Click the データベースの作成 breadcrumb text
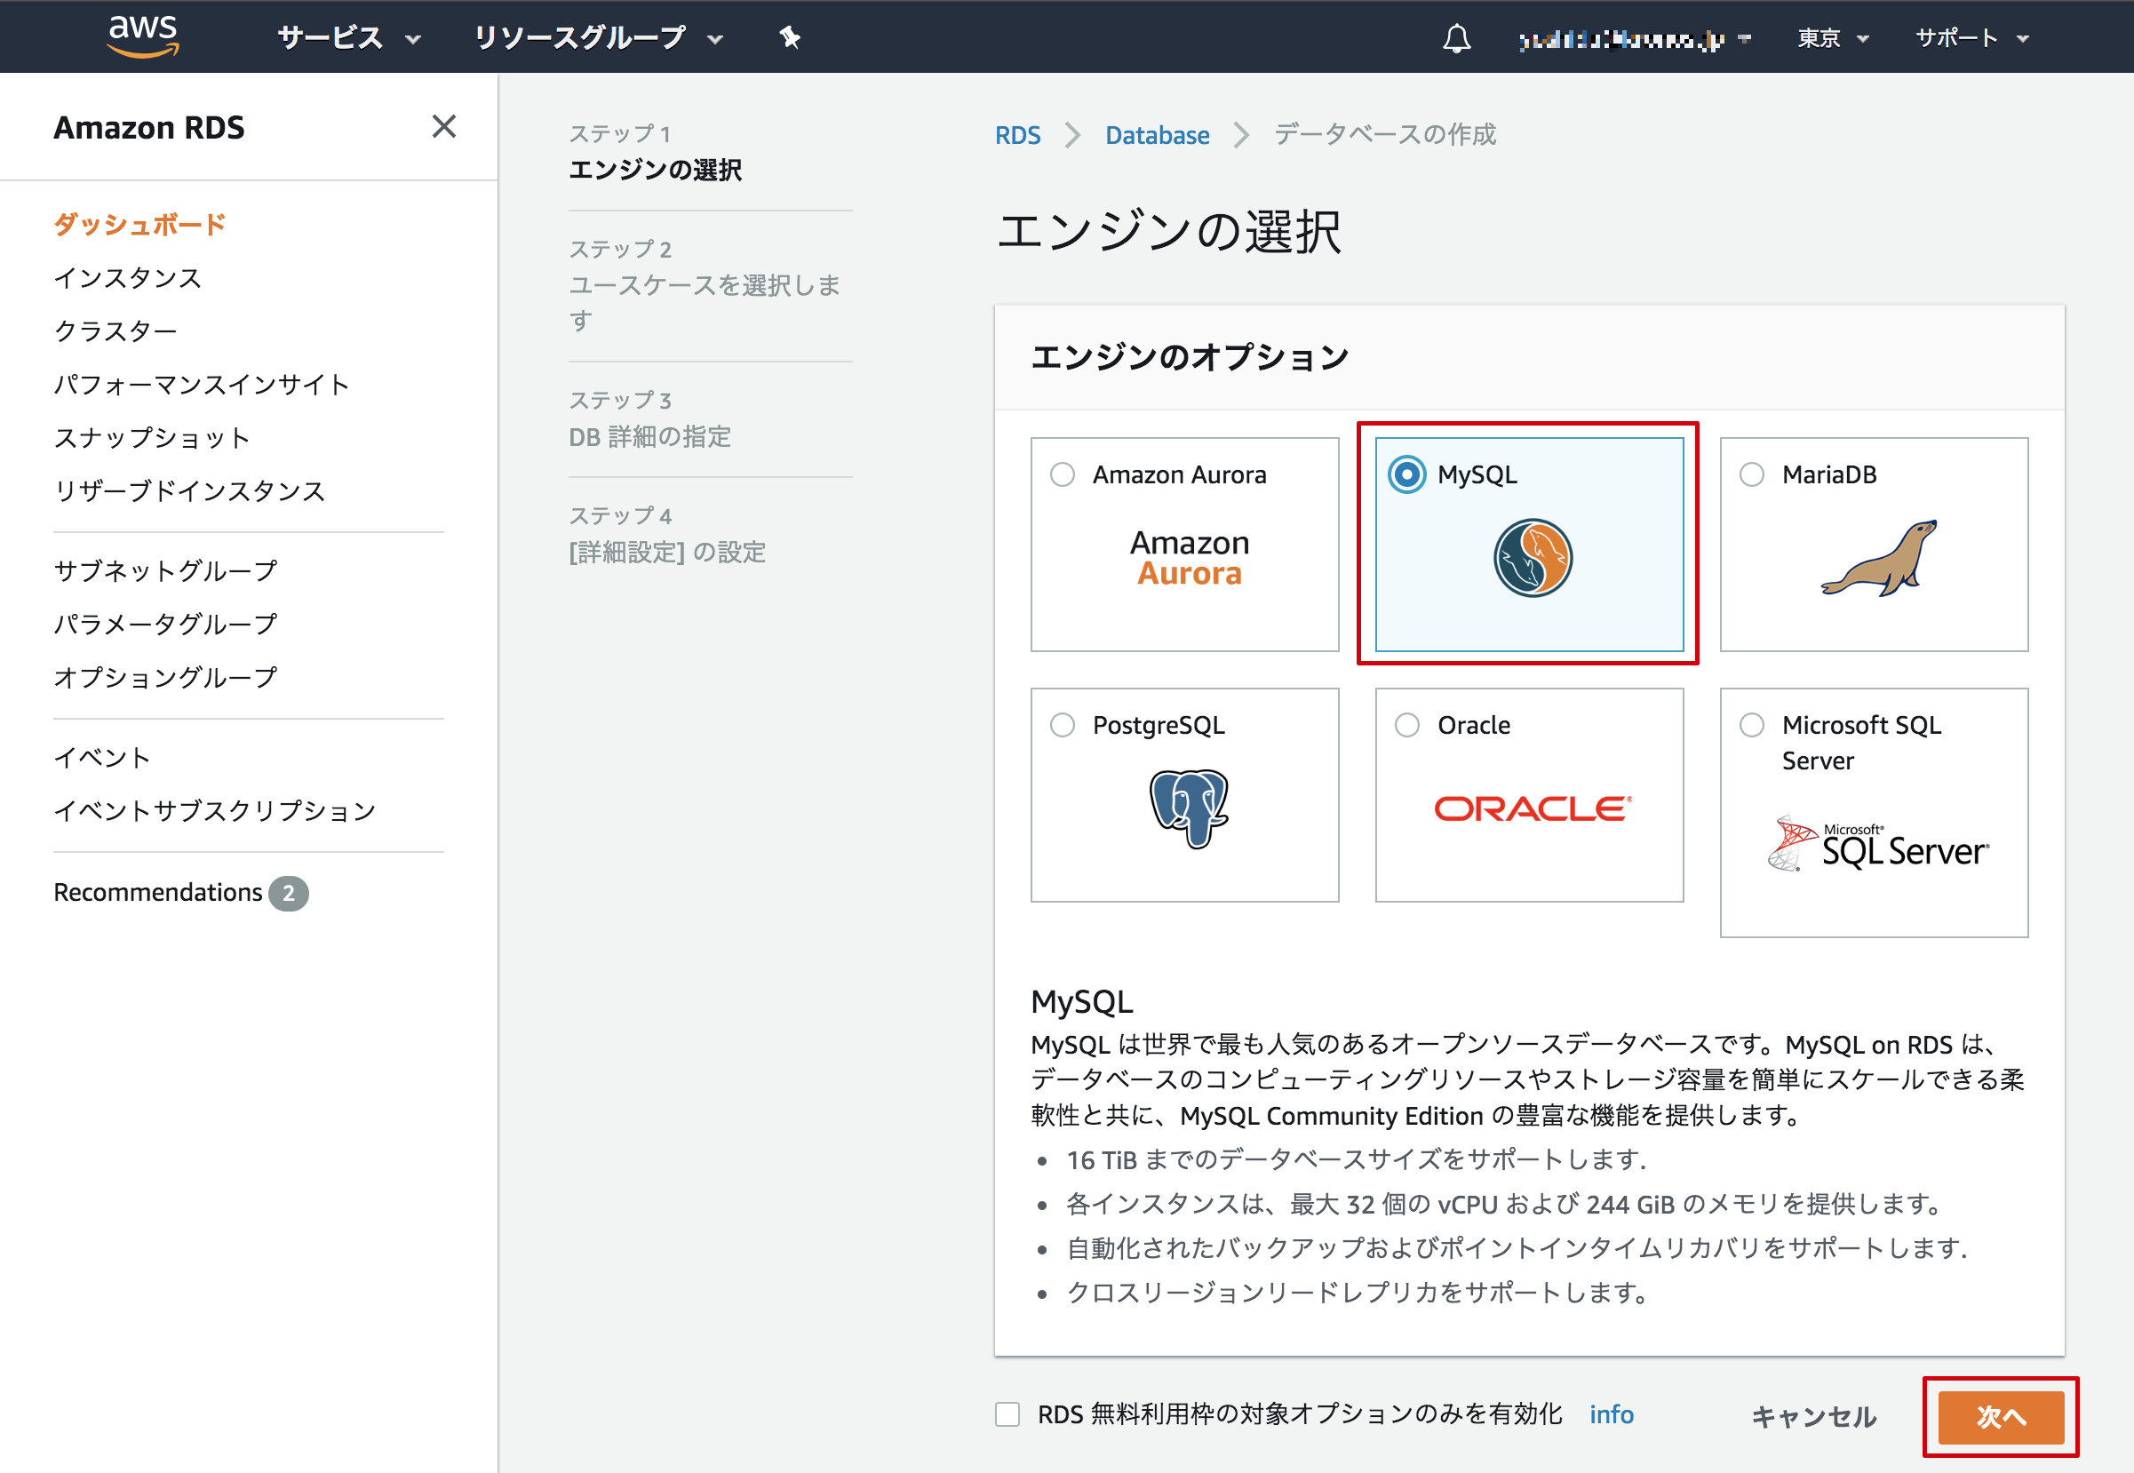 tap(1384, 135)
